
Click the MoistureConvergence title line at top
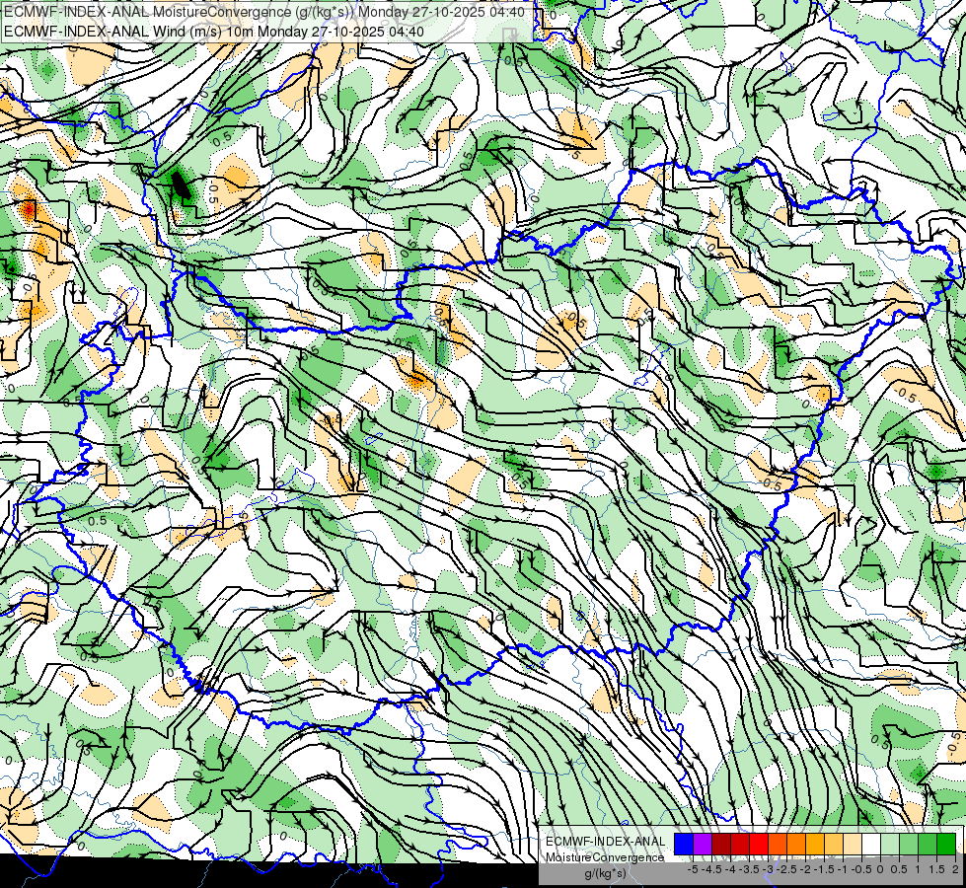pos(264,12)
